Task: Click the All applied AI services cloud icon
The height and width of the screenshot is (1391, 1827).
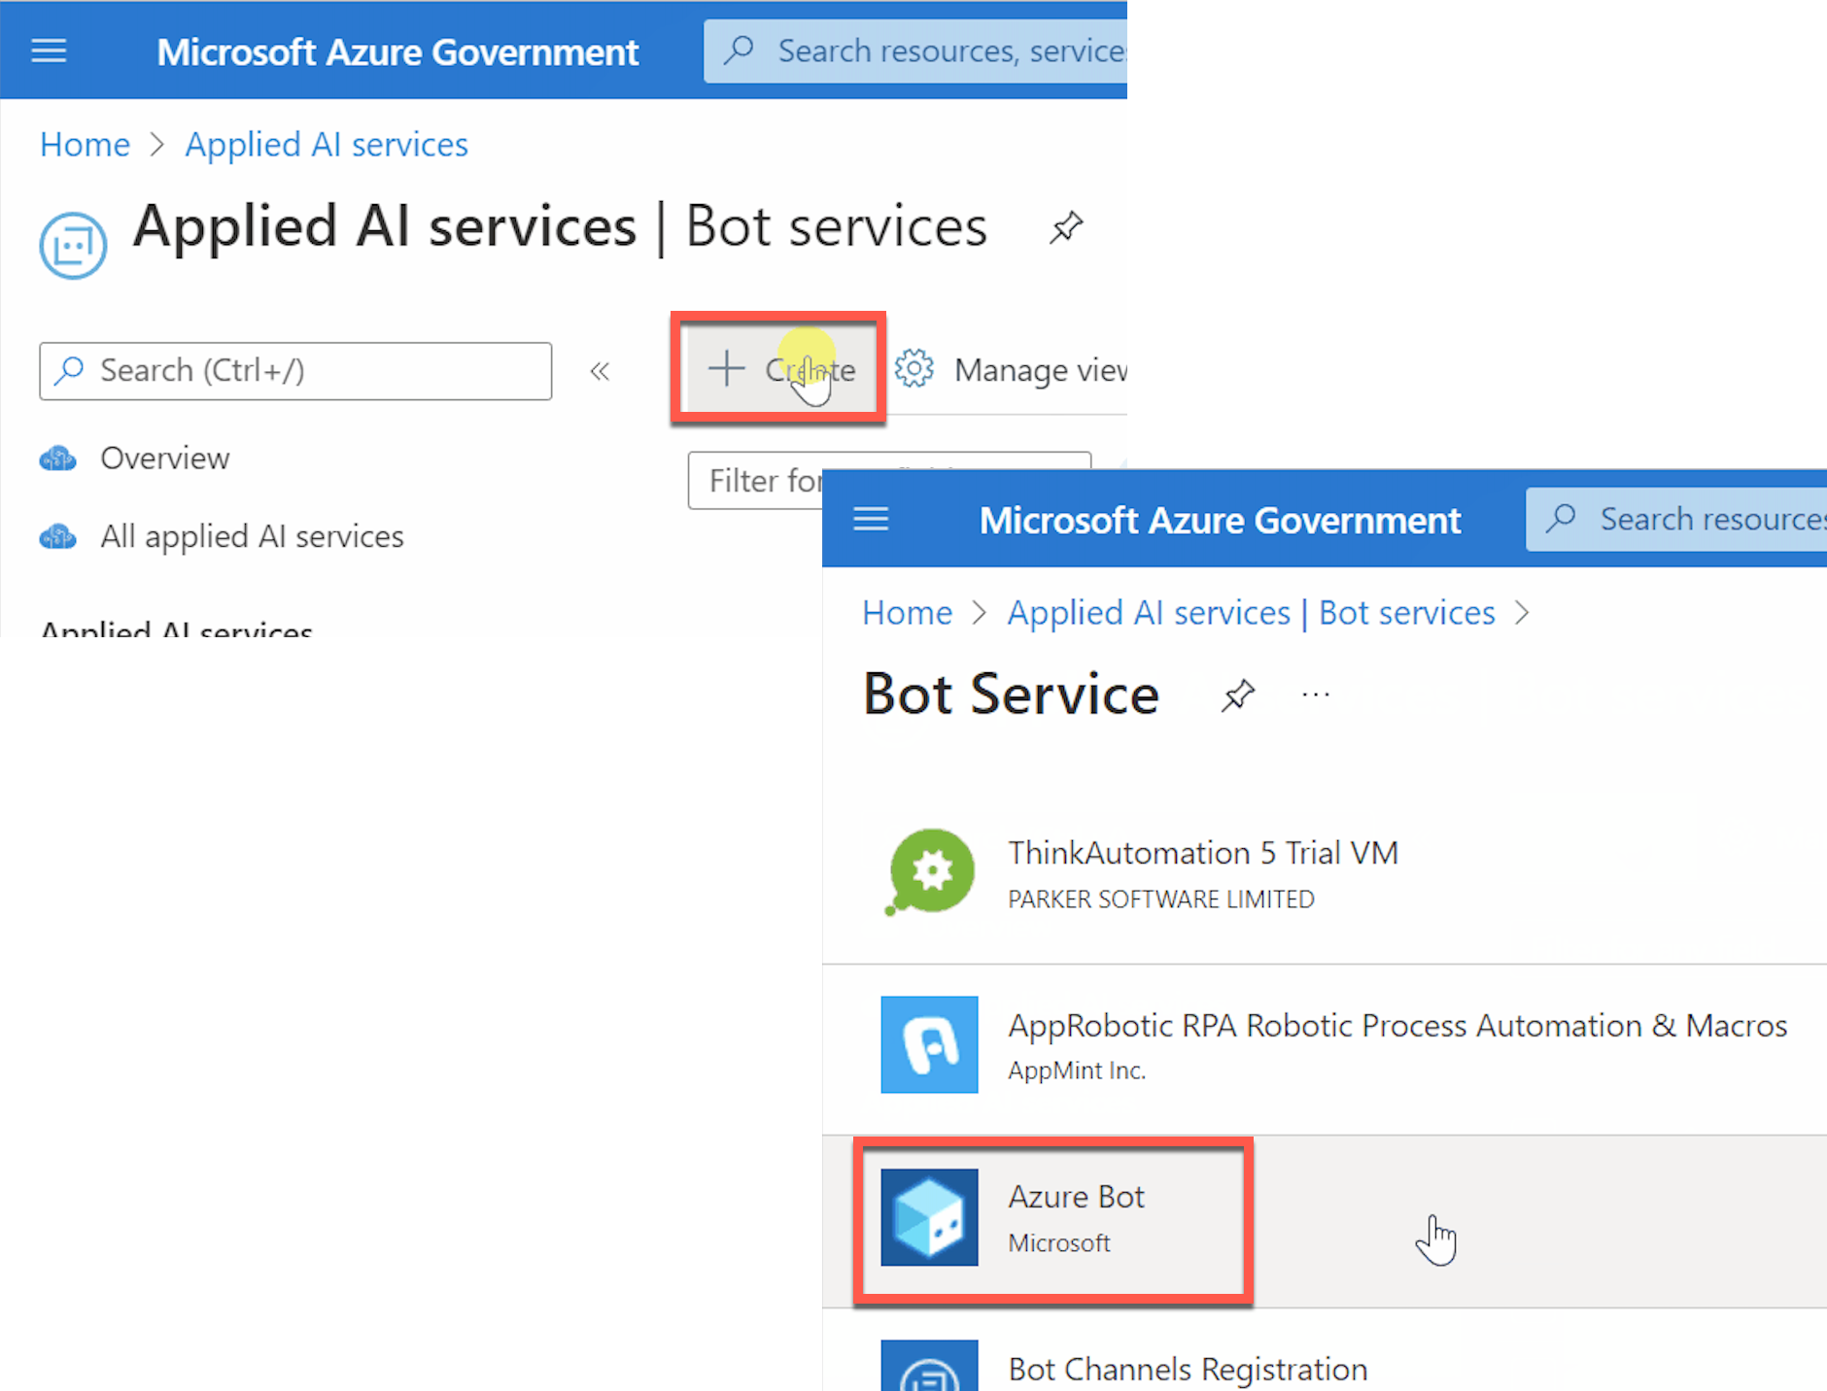Action: click(x=58, y=536)
